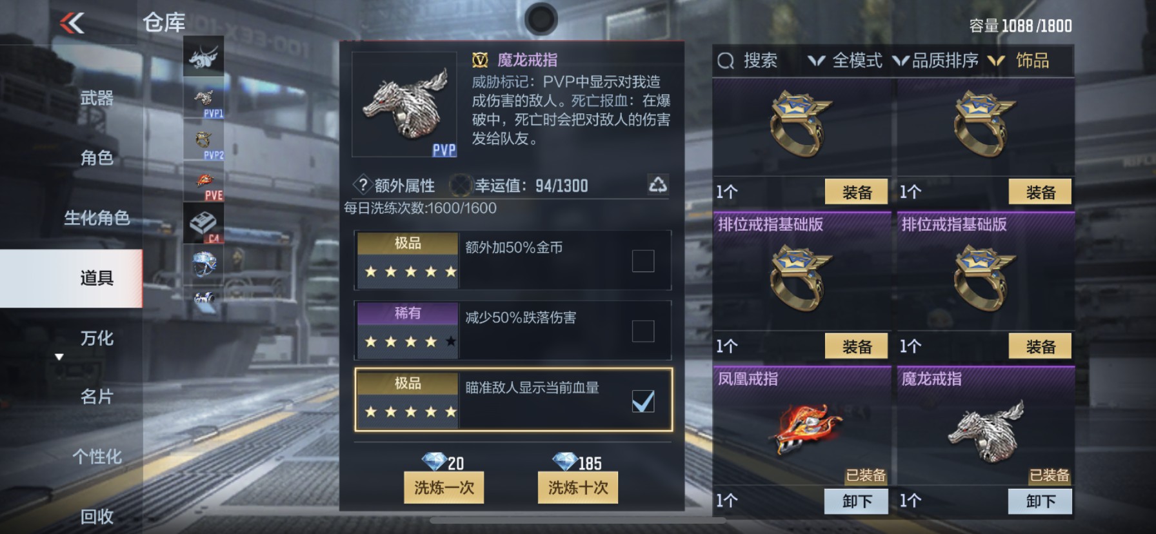Expand the 品质排序 sort dropdown

pyautogui.click(x=935, y=61)
